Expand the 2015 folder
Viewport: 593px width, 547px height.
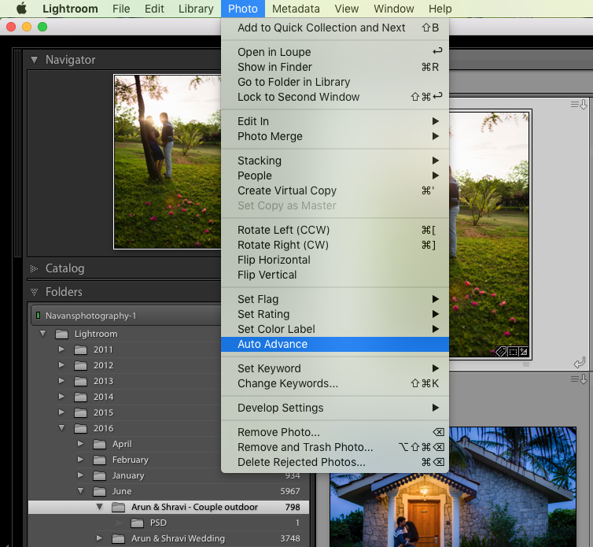click(61, 412)
